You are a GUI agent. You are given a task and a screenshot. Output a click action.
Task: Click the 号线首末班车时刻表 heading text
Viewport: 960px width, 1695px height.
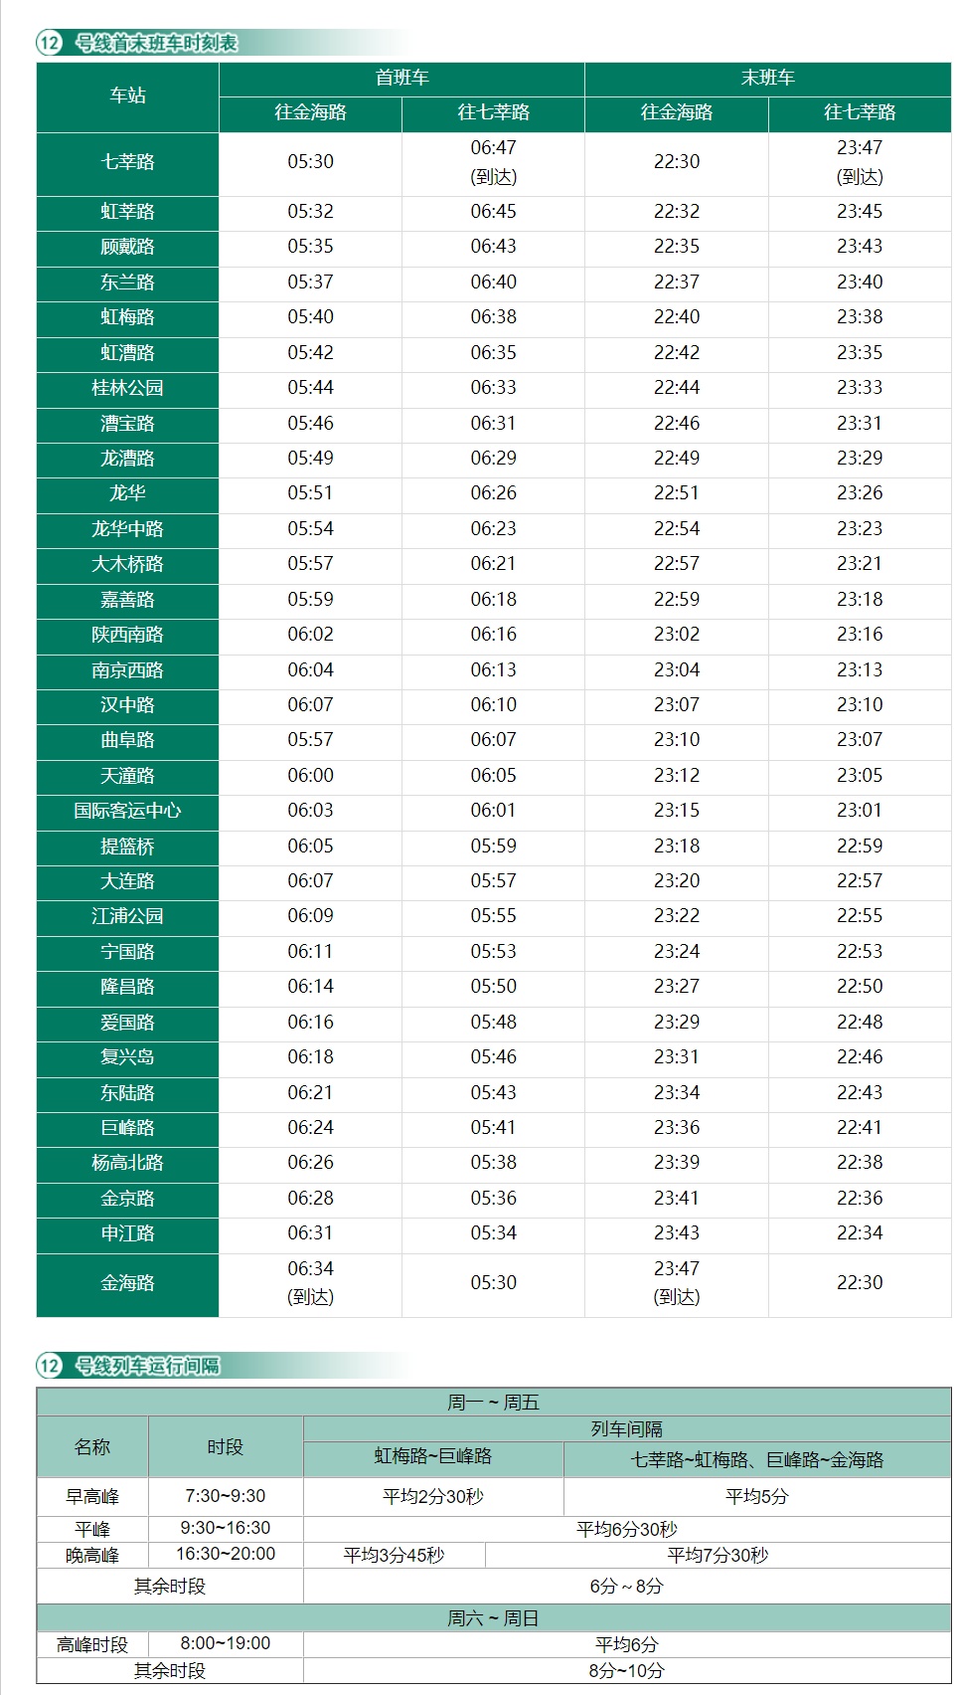tap(156, 43)
